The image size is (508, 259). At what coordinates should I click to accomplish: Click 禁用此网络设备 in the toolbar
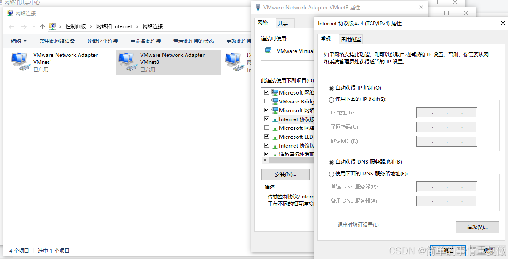(x=57, y=41)
